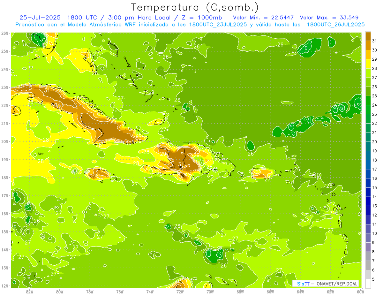The height and width of the screenshot is (296, 383).
Task: Click the color bar segment between 30 and 31
Action: [368, 45]
